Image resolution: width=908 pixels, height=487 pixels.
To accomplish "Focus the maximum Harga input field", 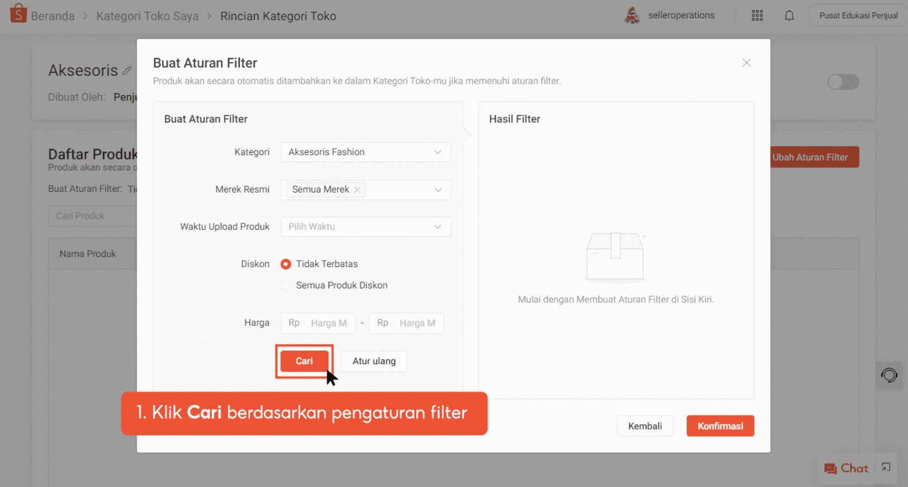I will tap(406, 323).
